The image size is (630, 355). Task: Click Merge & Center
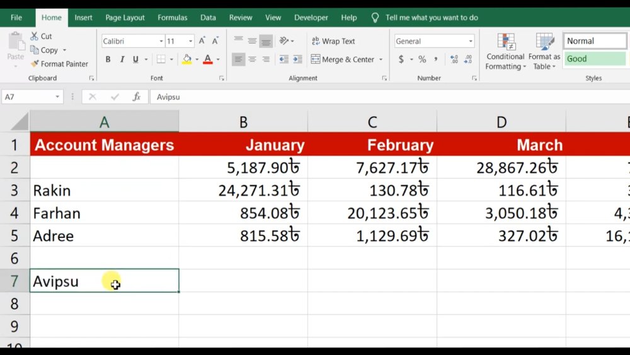pyautogui.click(x=343, y=59)
